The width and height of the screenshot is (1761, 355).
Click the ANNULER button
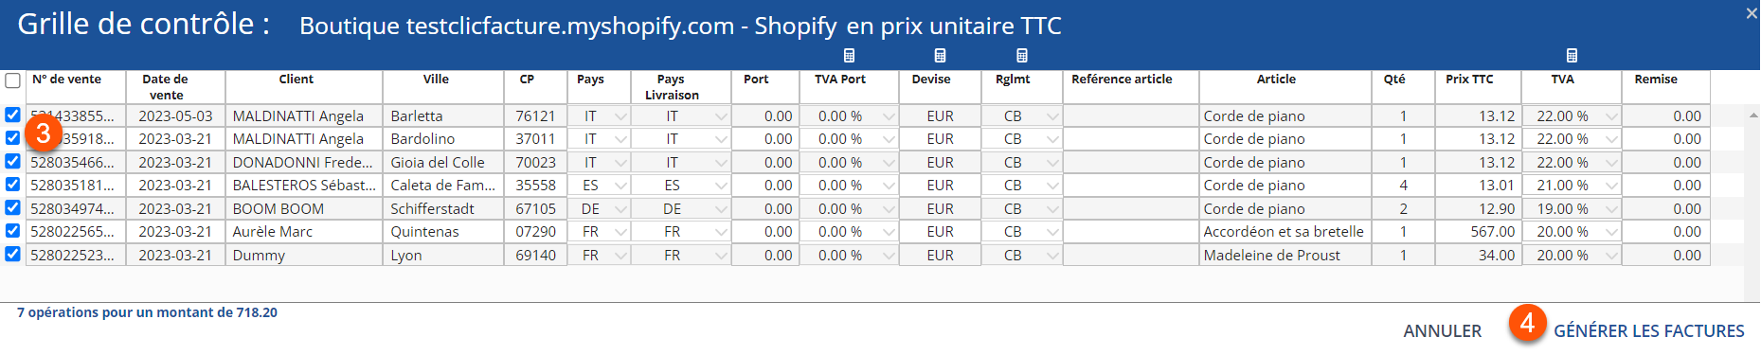point(1442,331)
